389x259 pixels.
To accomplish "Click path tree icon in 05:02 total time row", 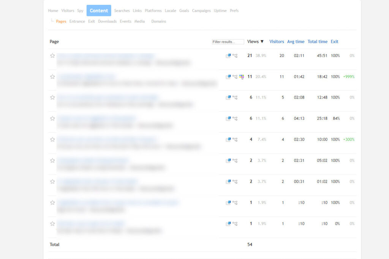I will pos(235,161).
